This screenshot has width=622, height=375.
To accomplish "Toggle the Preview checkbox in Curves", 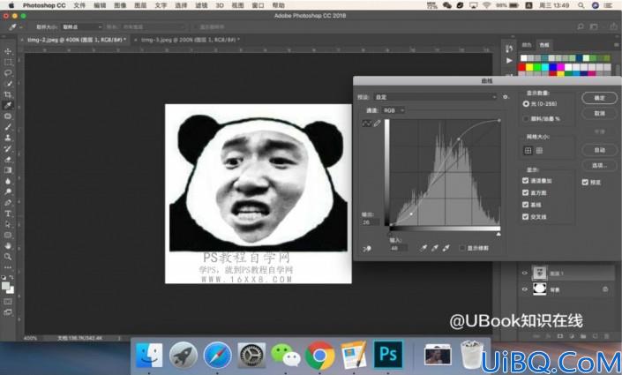I will tap(585, 182).
